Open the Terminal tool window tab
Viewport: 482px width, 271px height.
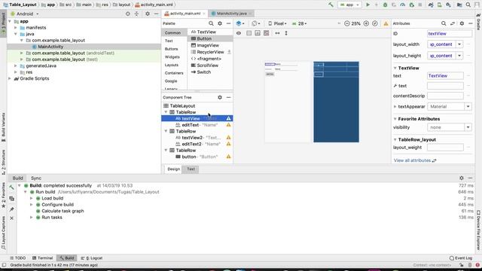[42, 258]
